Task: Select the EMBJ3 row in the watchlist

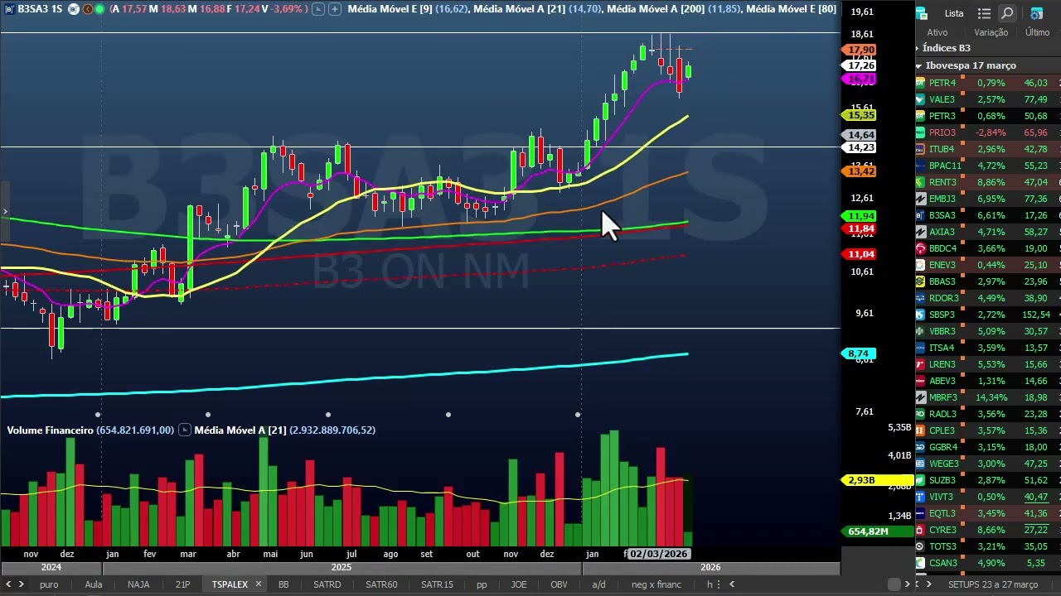Action: pyautogui.click(x=988, y=199)
